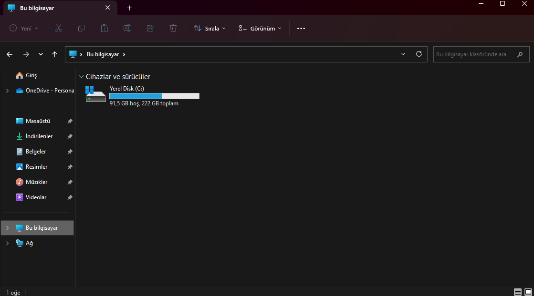This screenshot has width=534, height=296.
Task: Click the pin icon next to Belgeler
Action: tap(70, 152)
